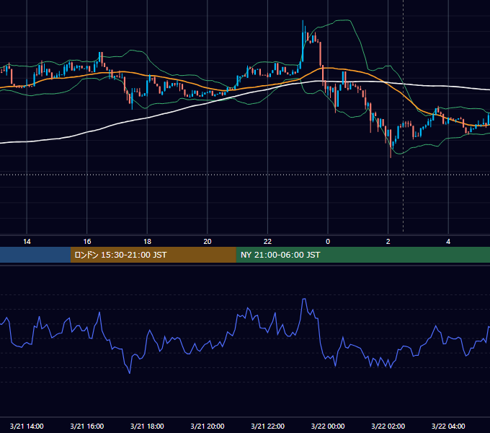Click the 3/21 16:00 time label

click(87, 426)
